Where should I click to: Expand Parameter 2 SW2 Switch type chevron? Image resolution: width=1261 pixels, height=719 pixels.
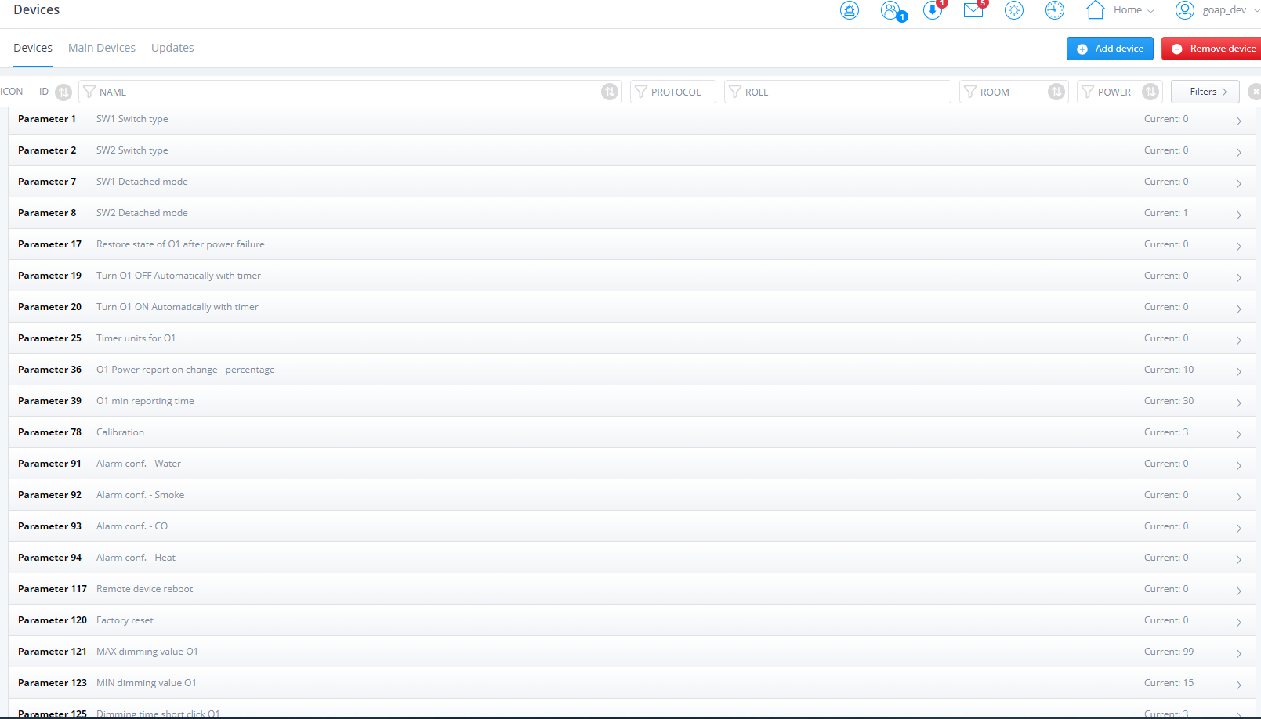[1238, 152]
